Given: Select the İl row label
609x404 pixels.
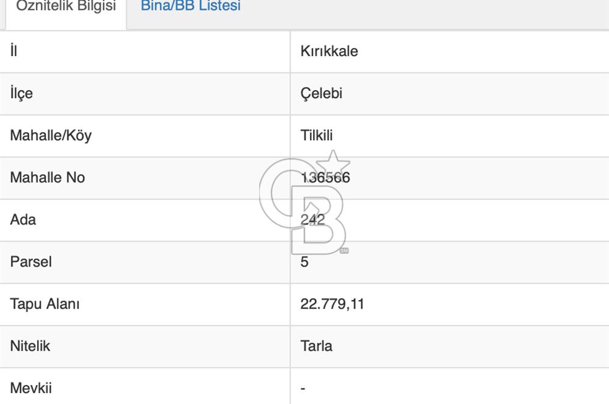Looking at the screenshot, I should click(12, 51).
